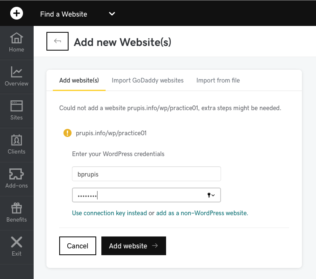The image size is (316, 279).
Task: Click the plus add-site icon
Action: point(17,14)
